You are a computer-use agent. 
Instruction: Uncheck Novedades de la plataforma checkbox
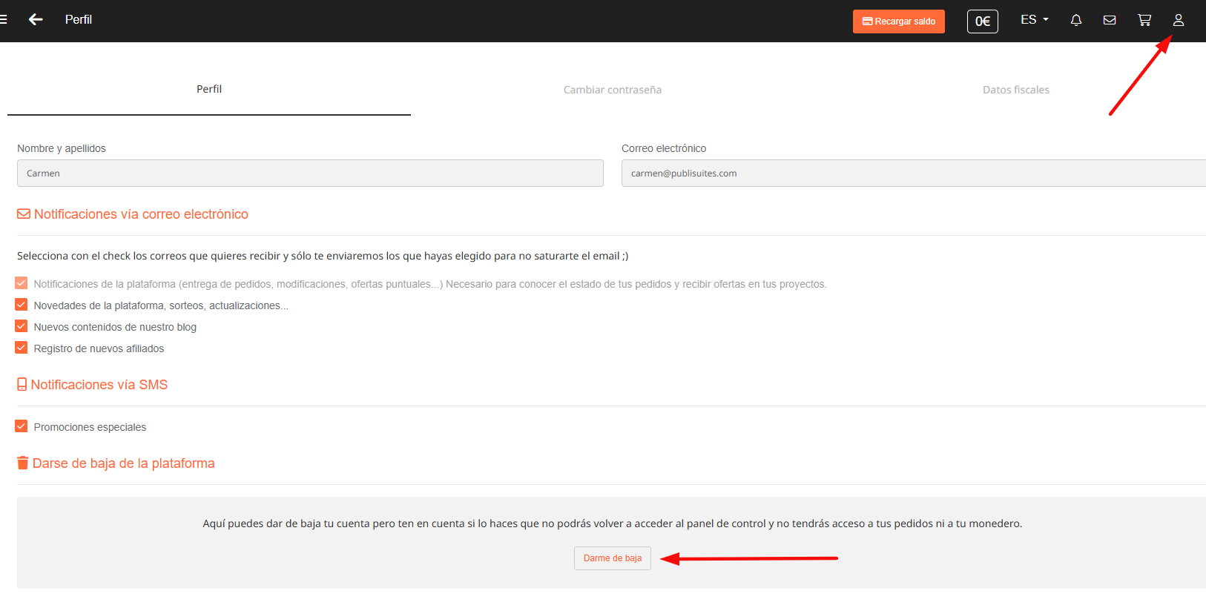[x=22, y=305]
